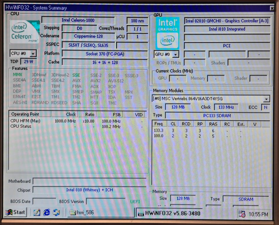Viewport: 279px width, 225px height.
Task: Open the hwi_586 folder taskbar button
Action: tap(101, 213)
